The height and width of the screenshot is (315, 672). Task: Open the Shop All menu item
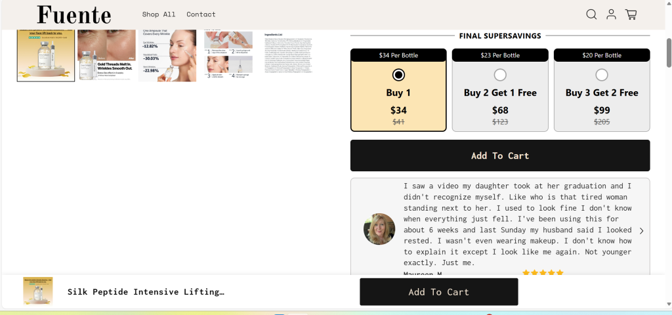point(159,14)
